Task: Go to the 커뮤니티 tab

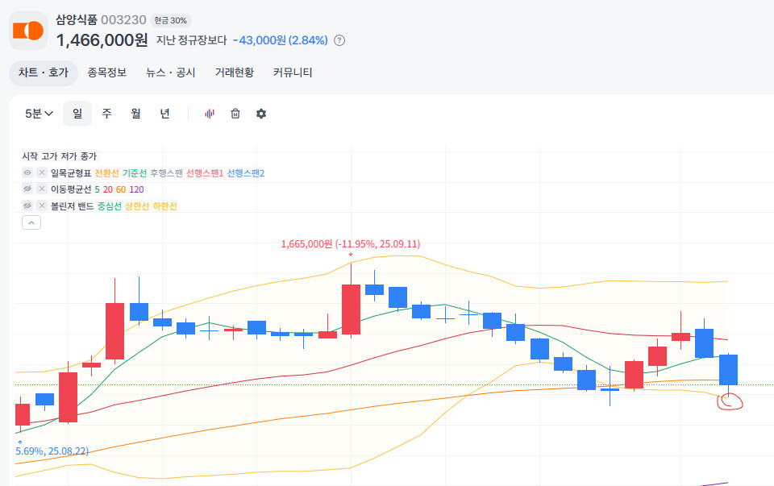Action: [x=293, y=73]
